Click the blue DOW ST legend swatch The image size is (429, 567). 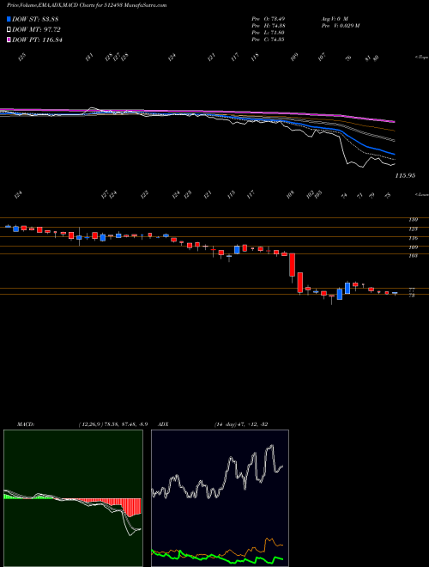[9, 20]
